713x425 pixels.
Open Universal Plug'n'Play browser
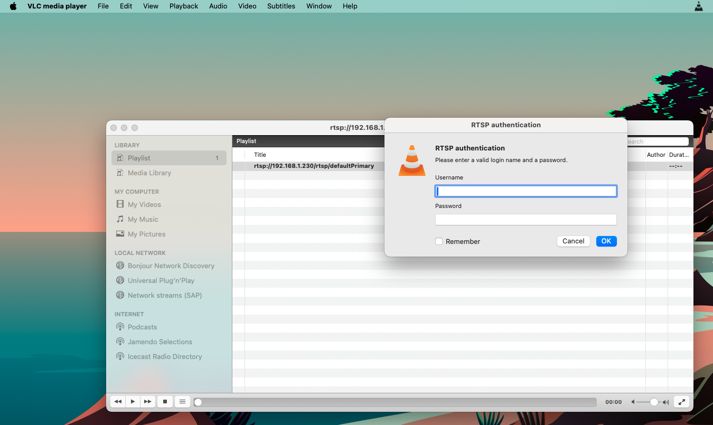pos(160,280)
